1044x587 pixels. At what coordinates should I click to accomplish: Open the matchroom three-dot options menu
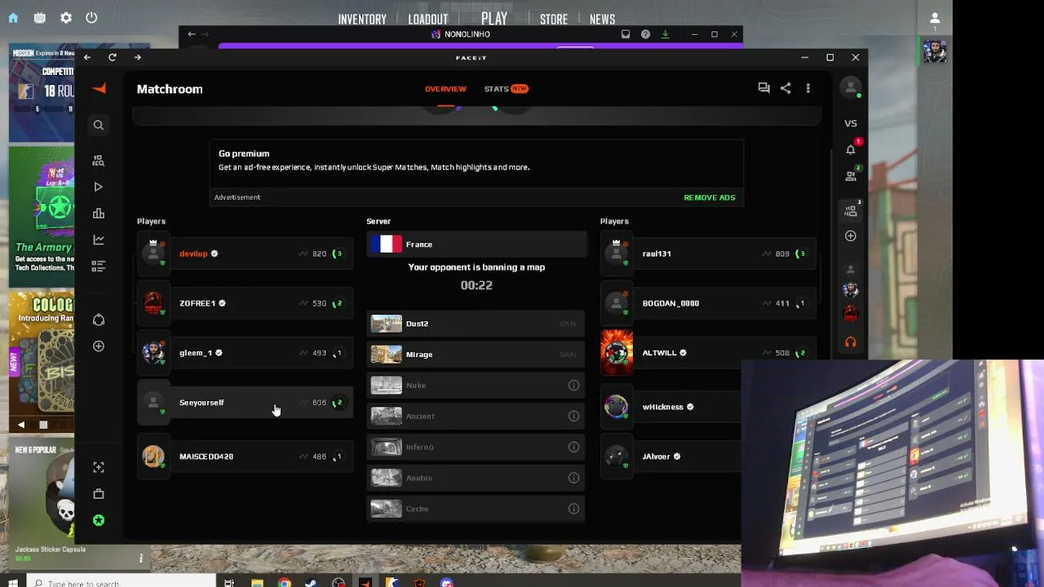(808, 88)
